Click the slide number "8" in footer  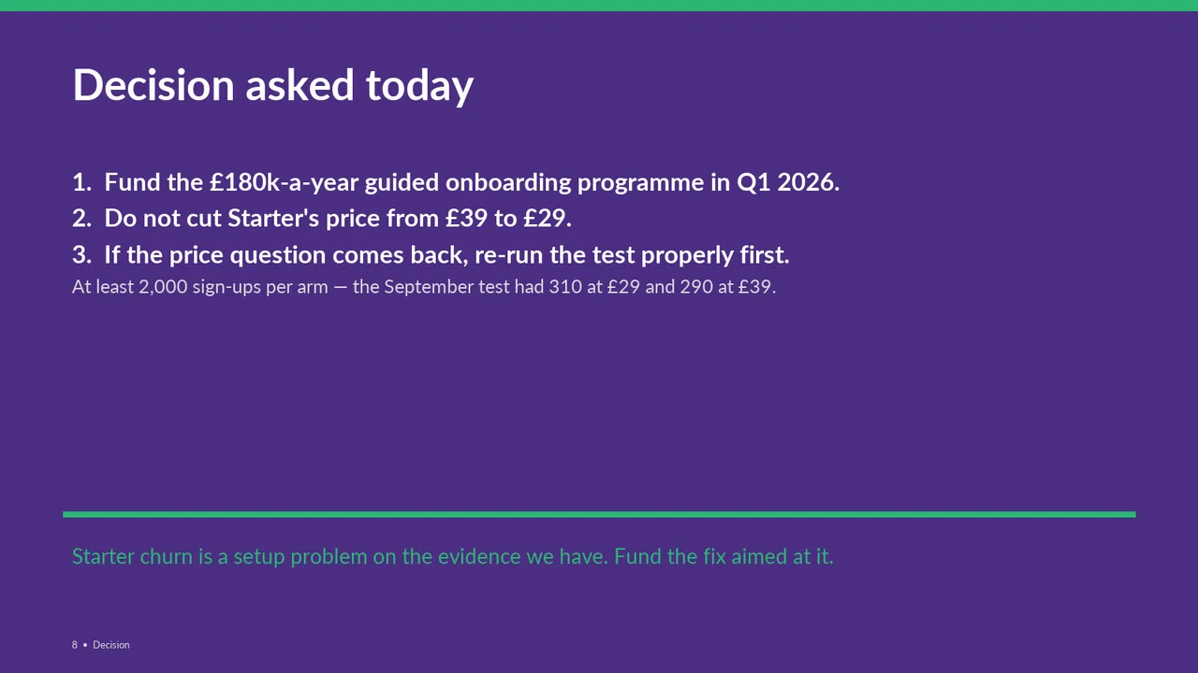tap(75, 645)
